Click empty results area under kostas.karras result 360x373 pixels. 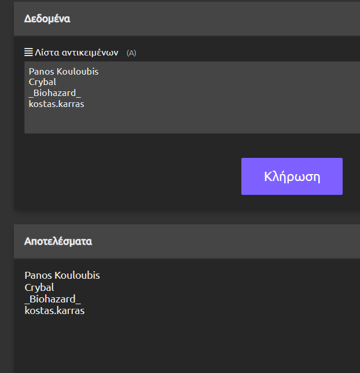pyautogui.click(x=187, y=344)
